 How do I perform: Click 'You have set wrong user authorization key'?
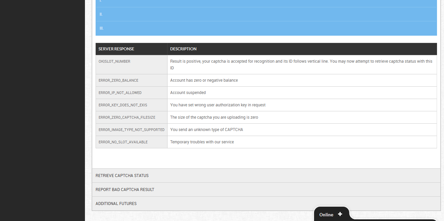pos(218,105)
